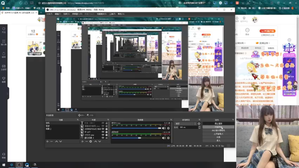Click the 开始录制 start recording button
The image size is (299, 168).
point(218,127)
